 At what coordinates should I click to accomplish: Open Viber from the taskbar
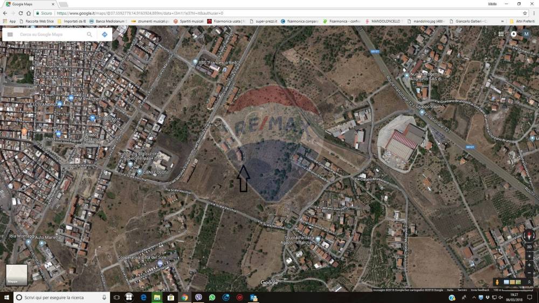click(198, 298)
